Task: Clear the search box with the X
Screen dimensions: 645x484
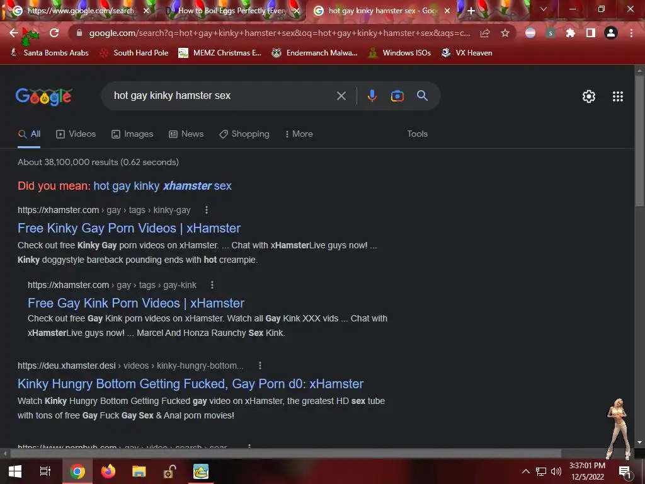Action: tap(341, 96)
